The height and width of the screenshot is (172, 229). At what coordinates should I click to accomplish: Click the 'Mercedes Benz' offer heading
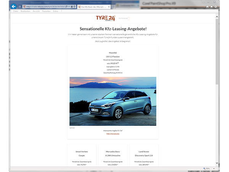(x=113, y=152)
